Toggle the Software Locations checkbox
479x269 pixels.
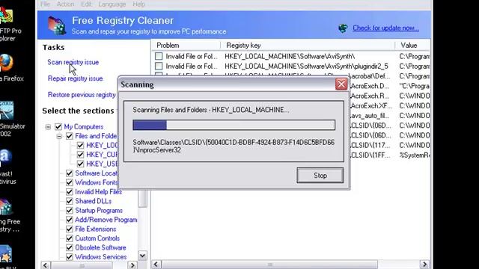coord(70,173)
